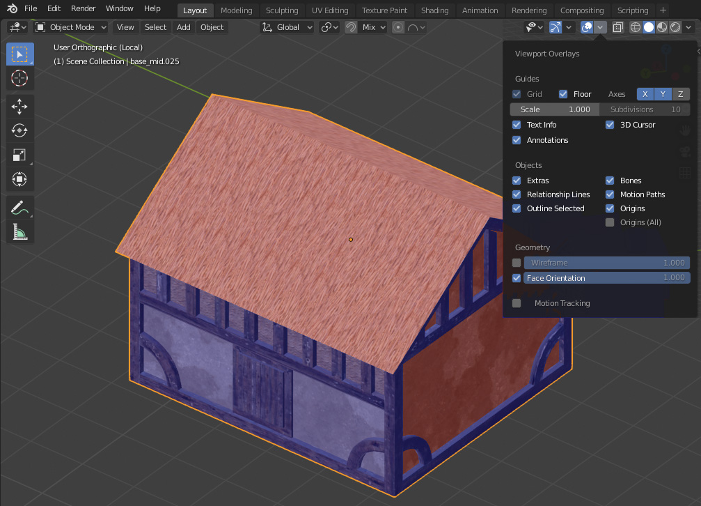
Task: Open the Render menu
Action: (83, 8)
